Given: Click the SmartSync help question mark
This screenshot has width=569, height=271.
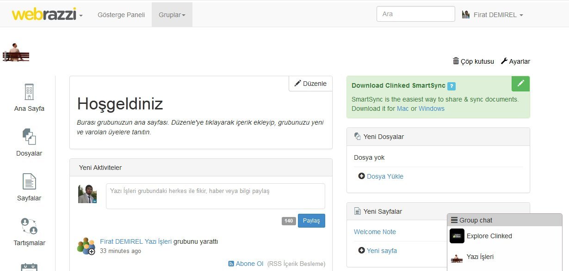Looking at the screenshot, I should (x=451, y=86).
